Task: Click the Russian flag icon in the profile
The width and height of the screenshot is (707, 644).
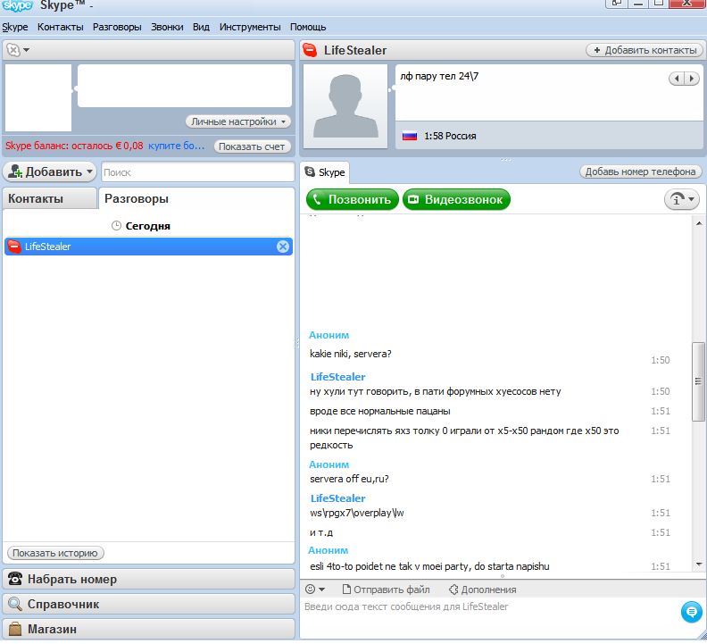Action: coord(410,136)
